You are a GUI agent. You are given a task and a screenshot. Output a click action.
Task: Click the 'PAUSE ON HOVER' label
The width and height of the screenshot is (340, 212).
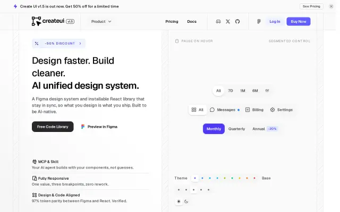pyautogui.click(x=197, y=41)
